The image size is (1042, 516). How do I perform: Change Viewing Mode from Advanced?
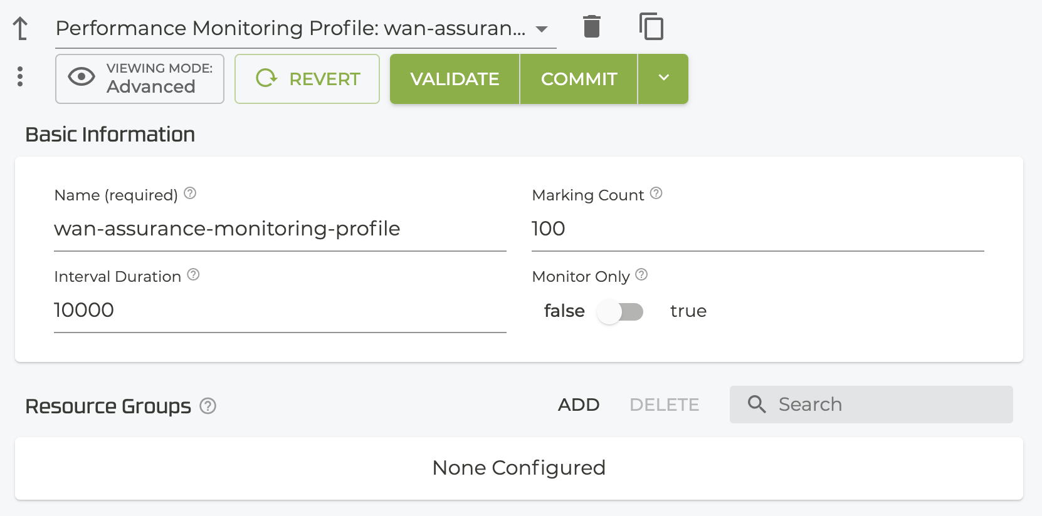click(x=140, y=79)
